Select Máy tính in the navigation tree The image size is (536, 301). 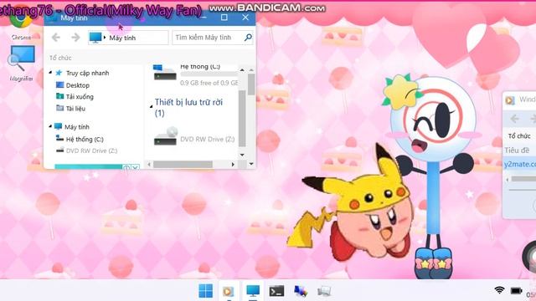(77, 126)
